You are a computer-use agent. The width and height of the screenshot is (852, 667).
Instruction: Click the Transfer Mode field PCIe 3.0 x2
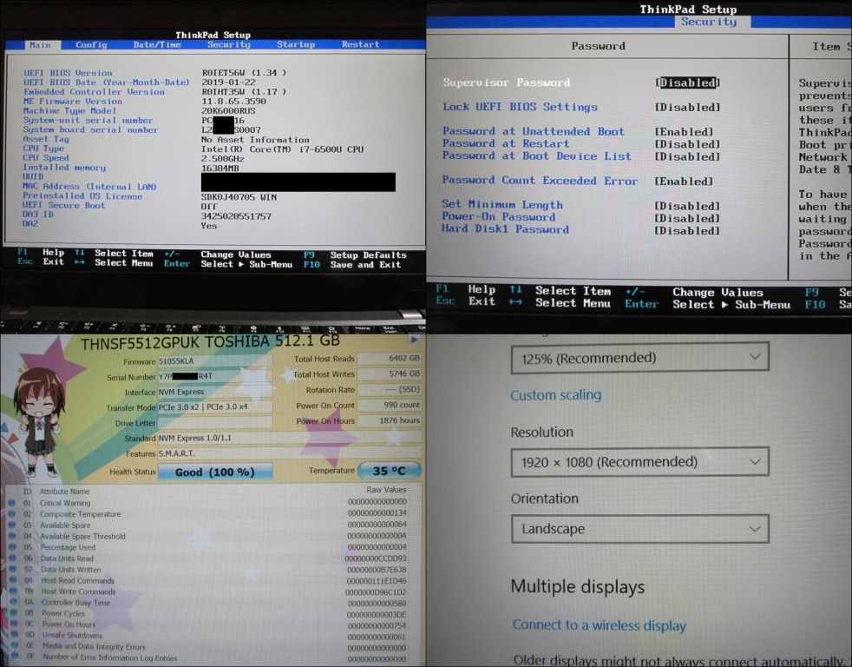tap(214, 407)
